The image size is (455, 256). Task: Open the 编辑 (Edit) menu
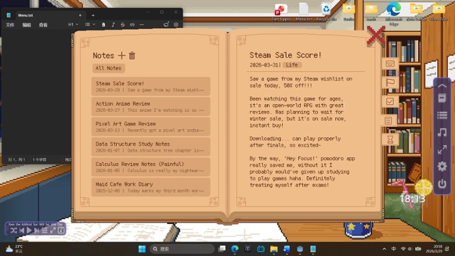point(27,25)
